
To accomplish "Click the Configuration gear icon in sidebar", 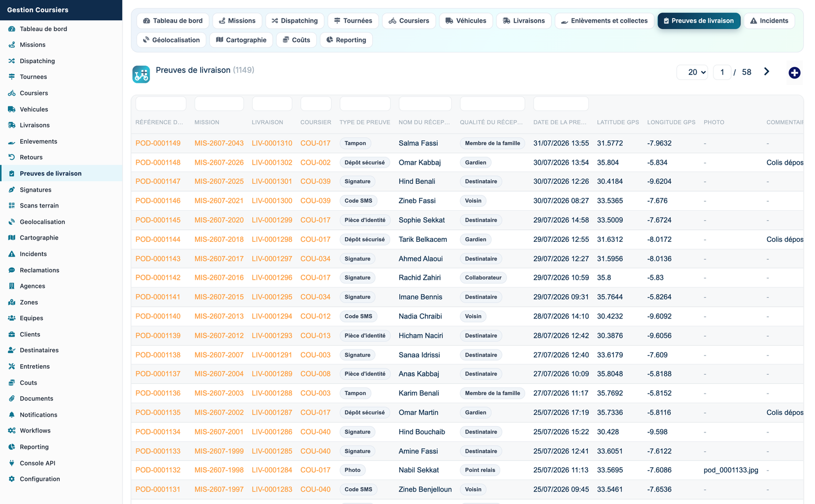I will [x=11, y=479].
